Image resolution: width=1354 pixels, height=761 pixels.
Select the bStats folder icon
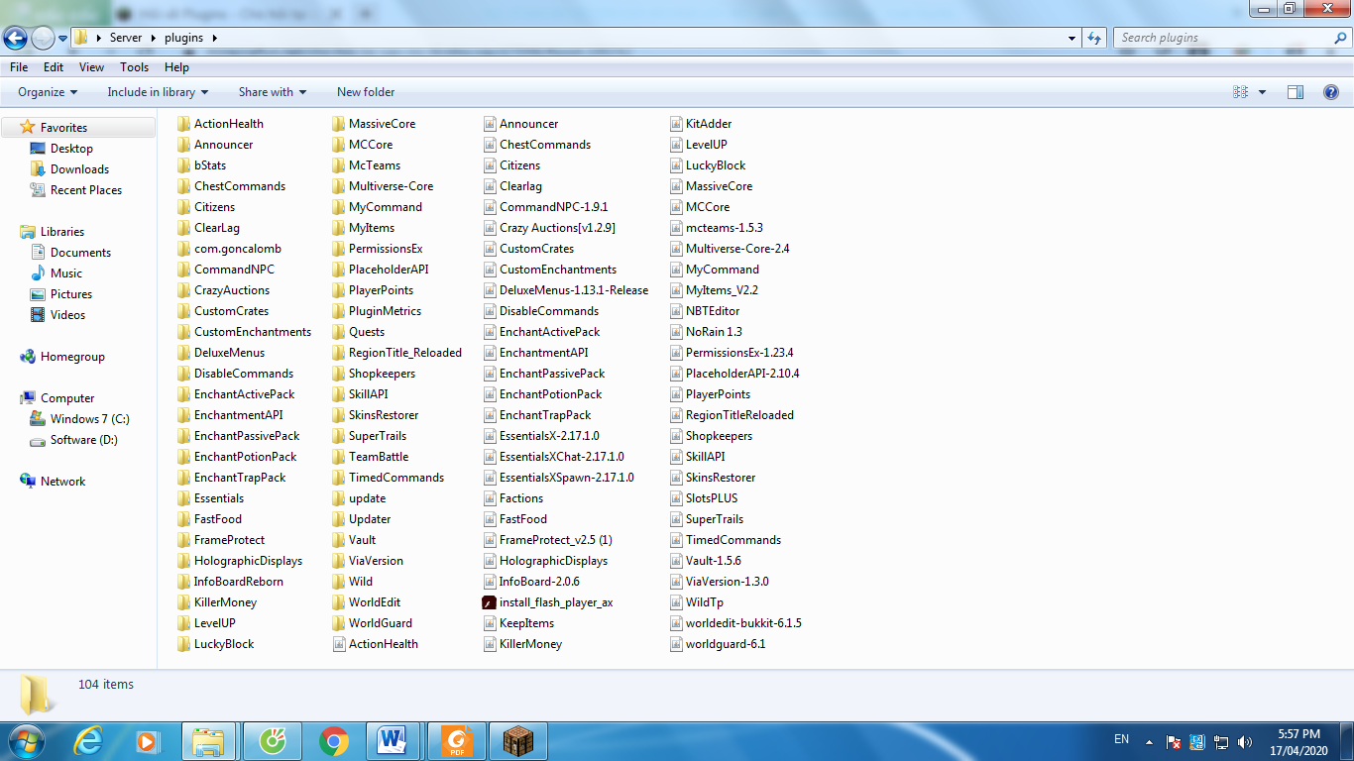[184, 165]
